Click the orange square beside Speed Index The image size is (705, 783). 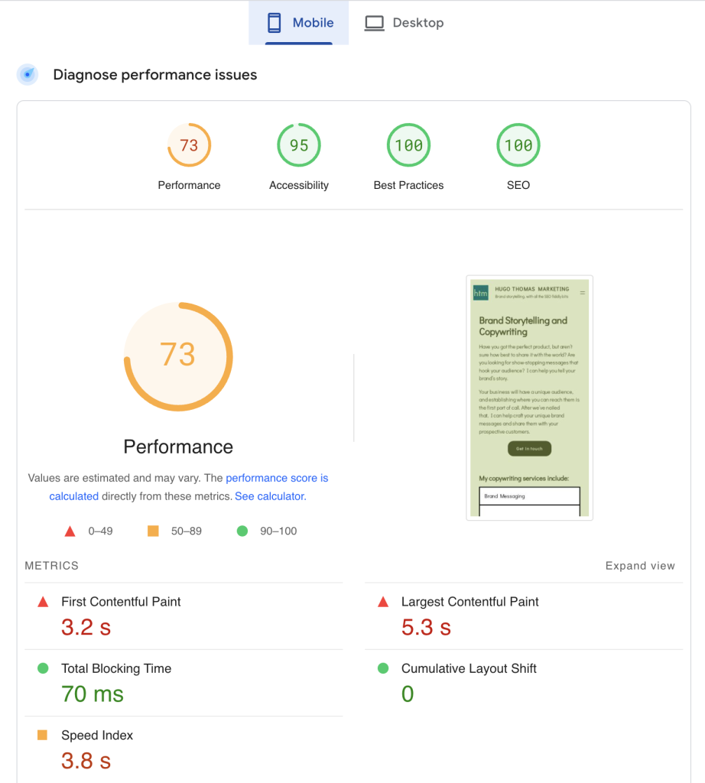point(43,736)
